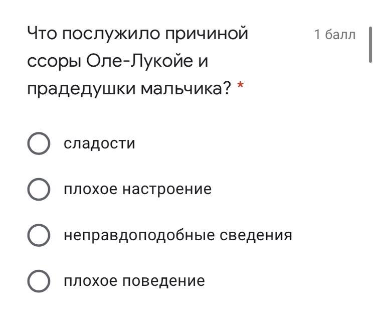Click the неправдоподобные сведения answer label
The width and height of the screenshot is (375, 319).
click(x=178, y=235)
